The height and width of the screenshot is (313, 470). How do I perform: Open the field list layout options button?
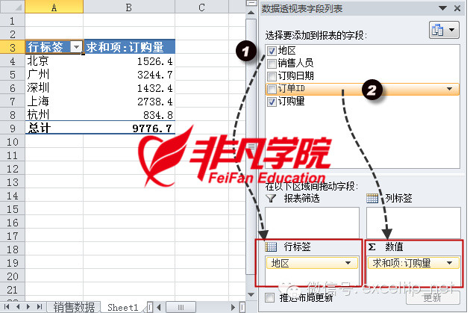pyautogui.click(x=444, y=30)
